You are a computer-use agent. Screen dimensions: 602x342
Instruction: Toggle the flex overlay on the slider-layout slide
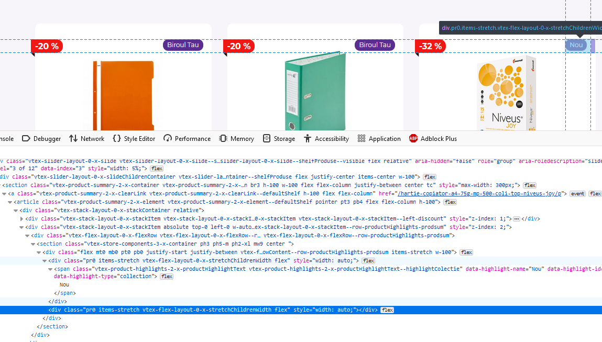pos(156,168)
